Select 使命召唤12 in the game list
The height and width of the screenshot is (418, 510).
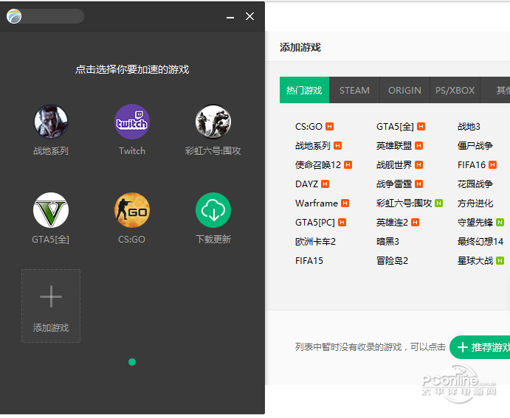coord(318,164)
